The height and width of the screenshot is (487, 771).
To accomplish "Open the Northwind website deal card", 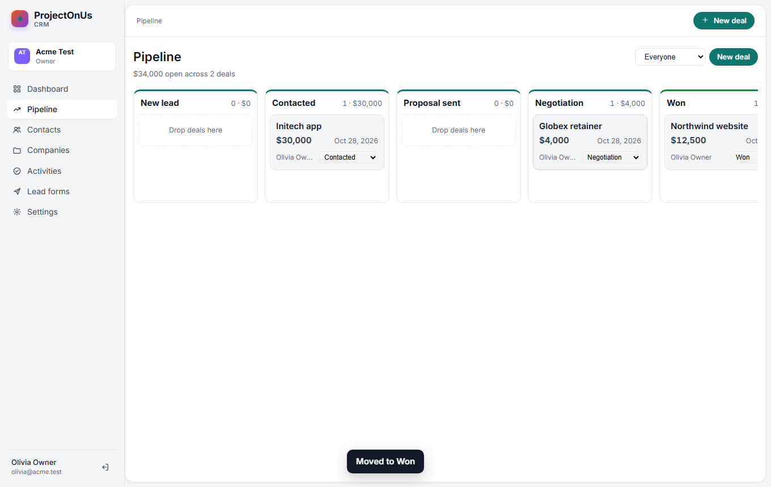I will click(711, 142).
